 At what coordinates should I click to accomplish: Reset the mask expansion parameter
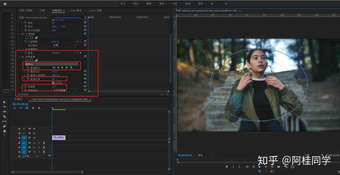85,79
